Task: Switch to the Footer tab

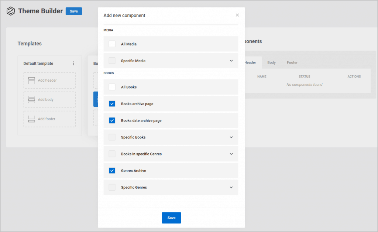Action: [x=292, y=62]
